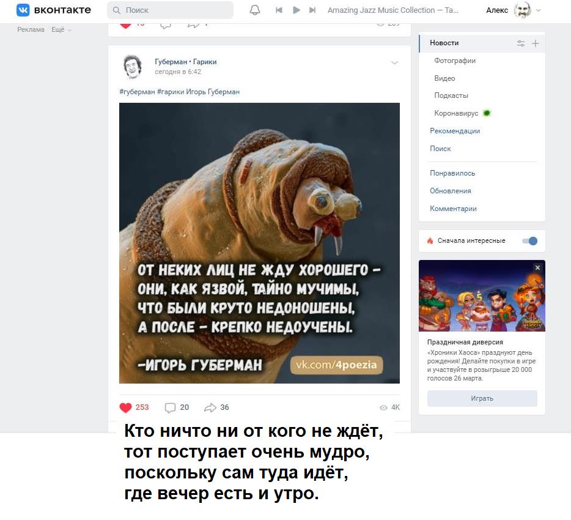571x520 pixels.
Task: Open Рекомендации section
Action: [455, 131]
